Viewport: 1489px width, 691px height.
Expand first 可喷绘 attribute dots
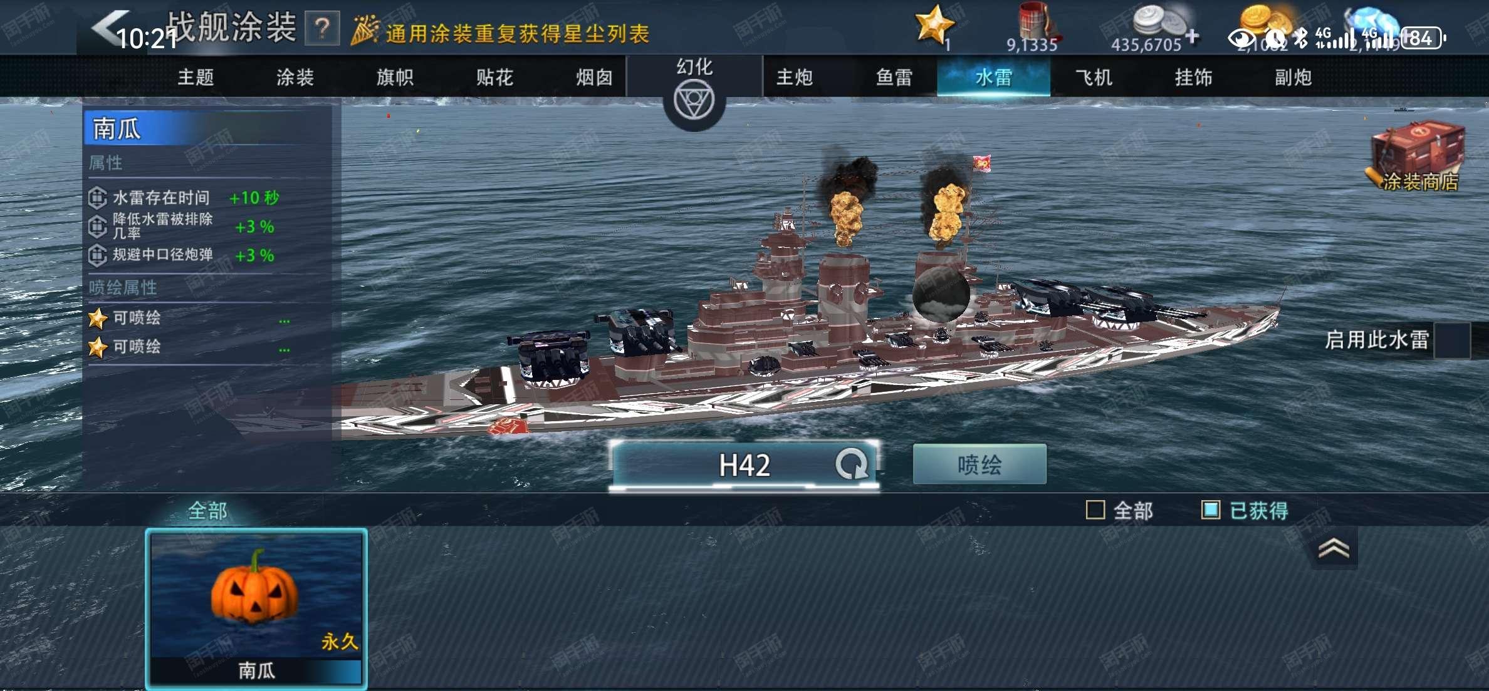[285, 320]
